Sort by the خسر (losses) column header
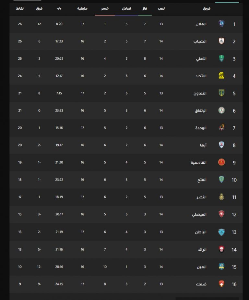The height and width of the screenshot is (300, 249). tap(105, 8)
